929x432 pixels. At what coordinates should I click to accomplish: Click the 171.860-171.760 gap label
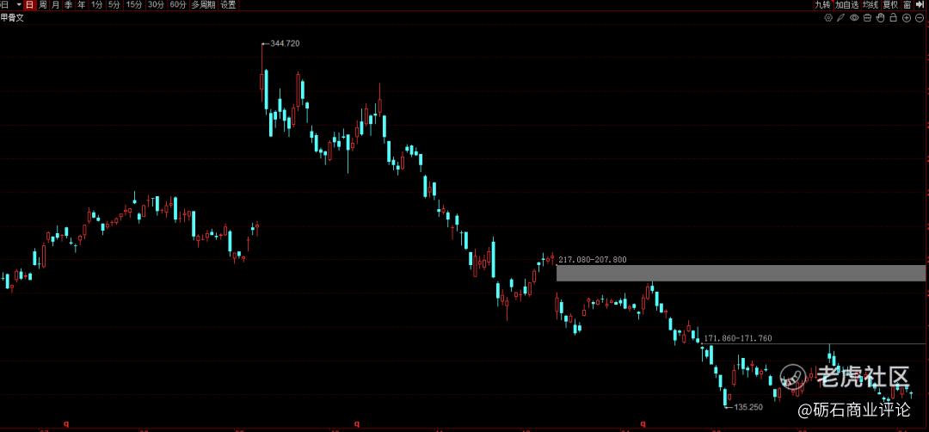click(738, 338)
